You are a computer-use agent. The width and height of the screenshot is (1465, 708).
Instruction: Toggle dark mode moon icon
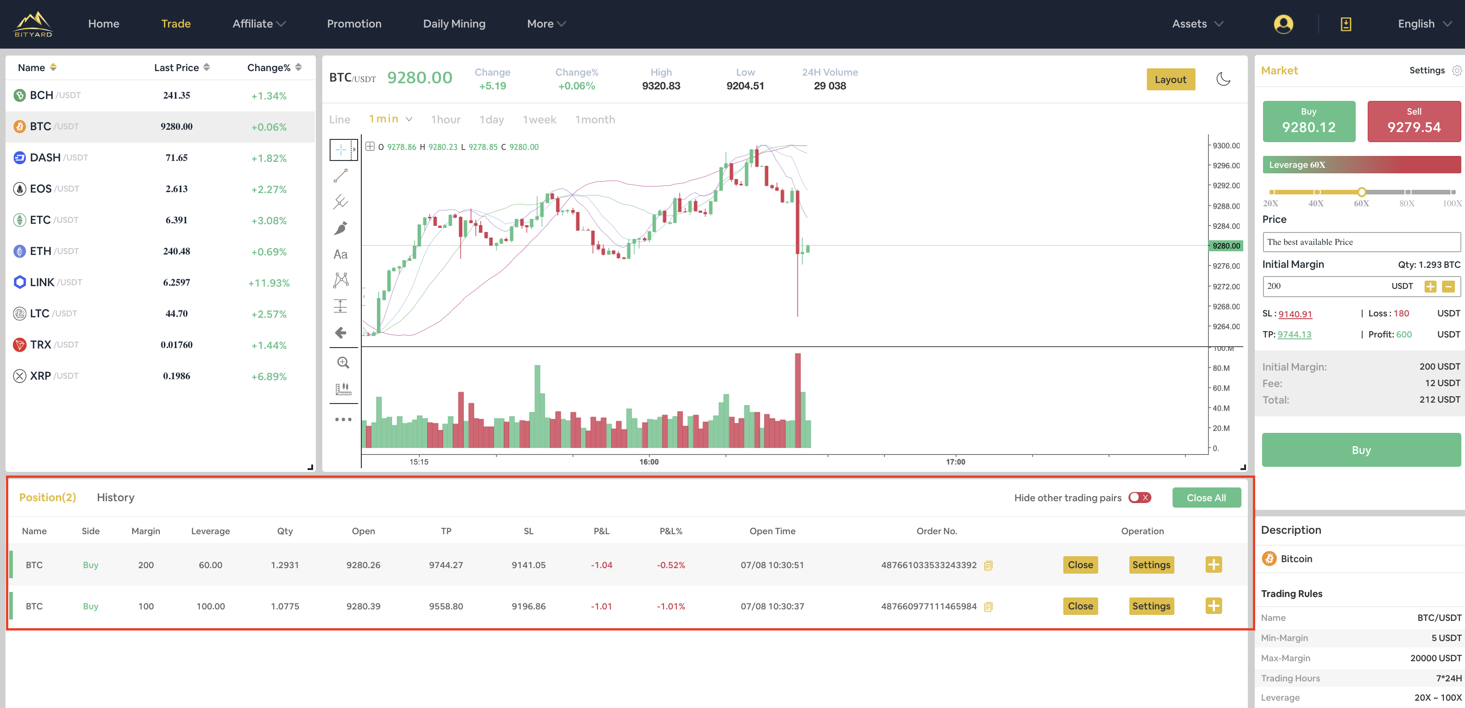pos(1224,79)
